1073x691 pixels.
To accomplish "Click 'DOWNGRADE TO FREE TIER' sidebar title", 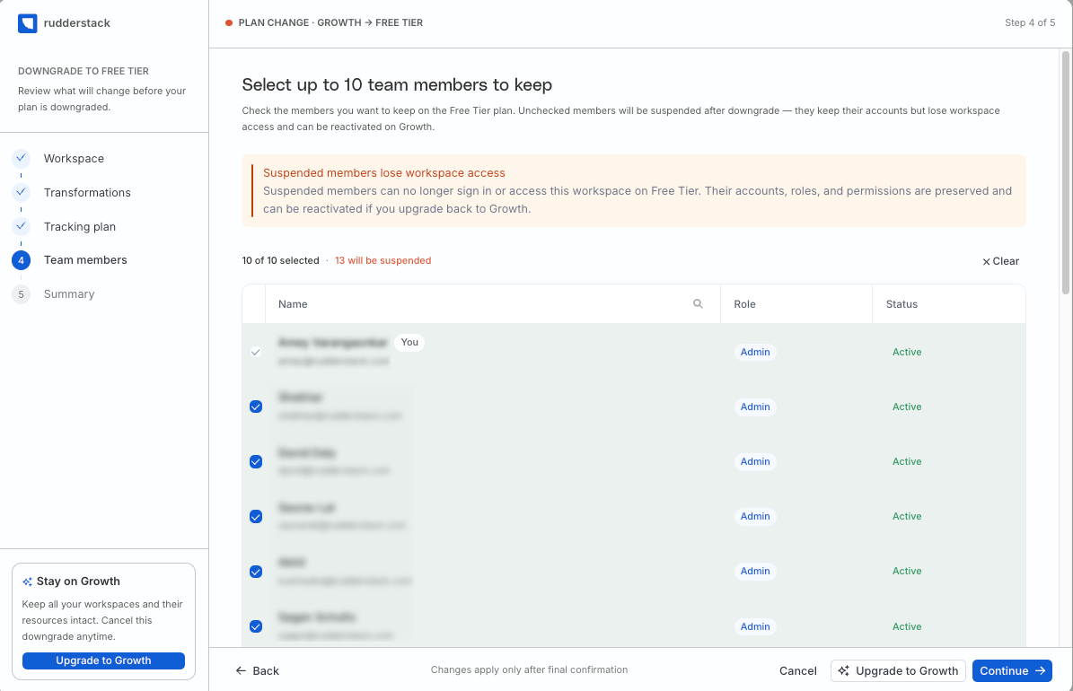I will click(84, 71).
